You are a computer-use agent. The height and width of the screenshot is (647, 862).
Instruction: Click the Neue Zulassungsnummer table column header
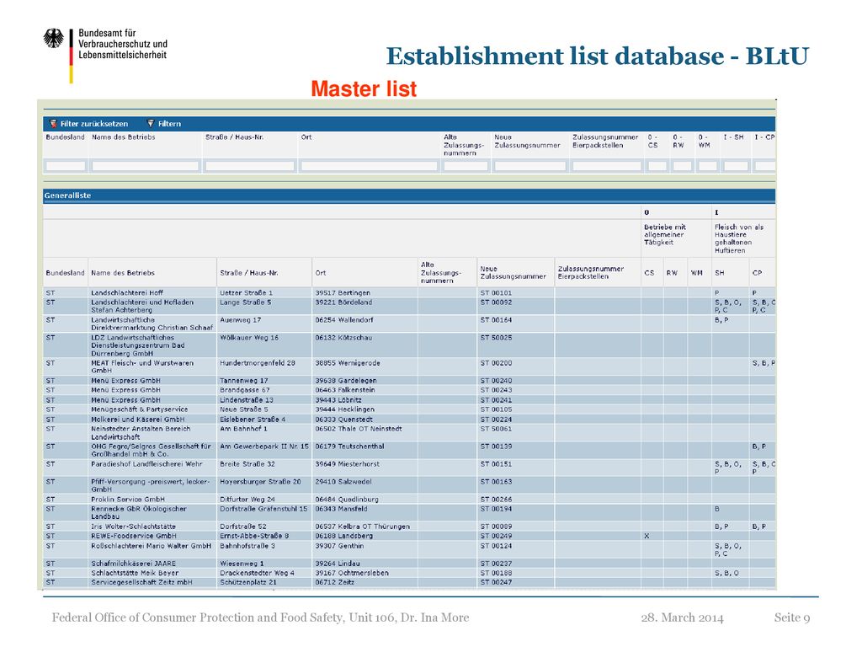pos(513,273)
